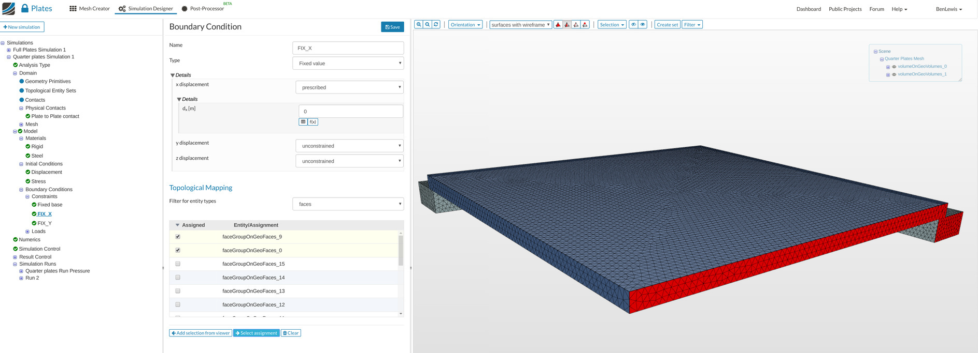The width and height of the screenshot is (978, 353).
Task: Activate the face pick mode (second pyramid)
Action: [567, 24]
